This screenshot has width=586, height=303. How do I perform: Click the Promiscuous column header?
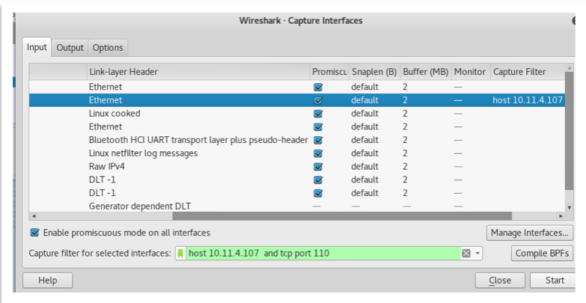tap(329, 72)
